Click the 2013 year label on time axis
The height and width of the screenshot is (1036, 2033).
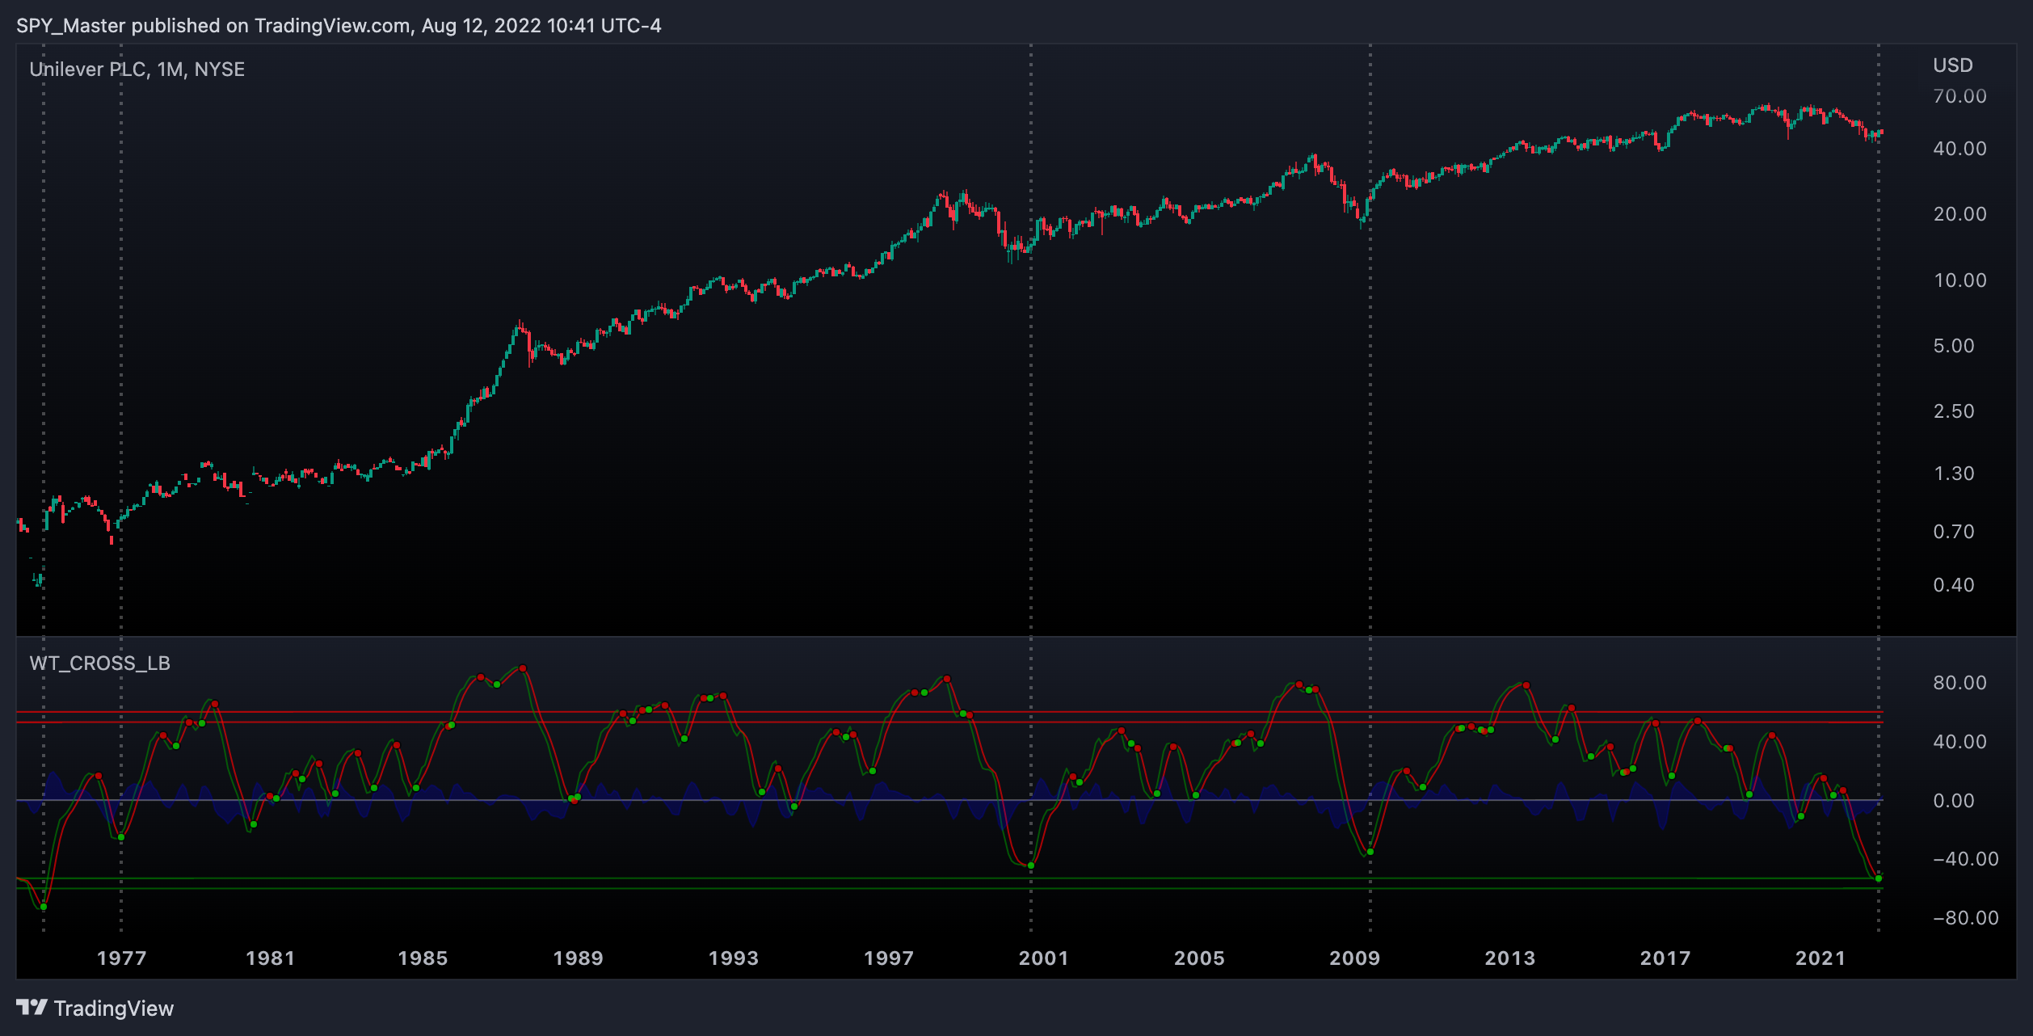(x=1510, y=958)
